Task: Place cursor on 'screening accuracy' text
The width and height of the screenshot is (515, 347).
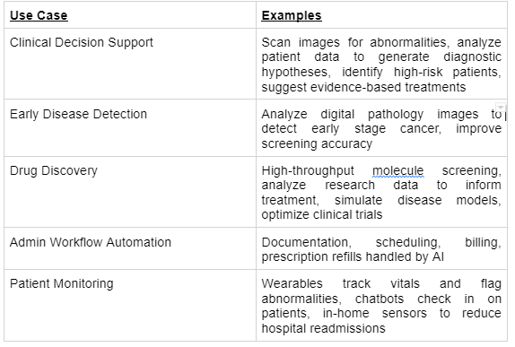Action: (317, 143)
